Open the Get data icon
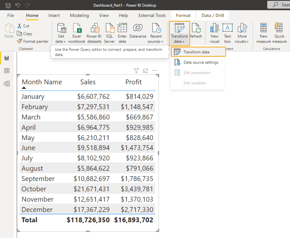The width and height of the screenshot is (290, 238). coord(61,28)
